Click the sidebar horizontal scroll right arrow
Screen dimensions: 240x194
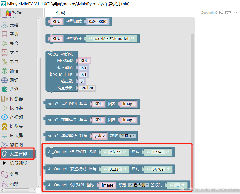[35, 190]
